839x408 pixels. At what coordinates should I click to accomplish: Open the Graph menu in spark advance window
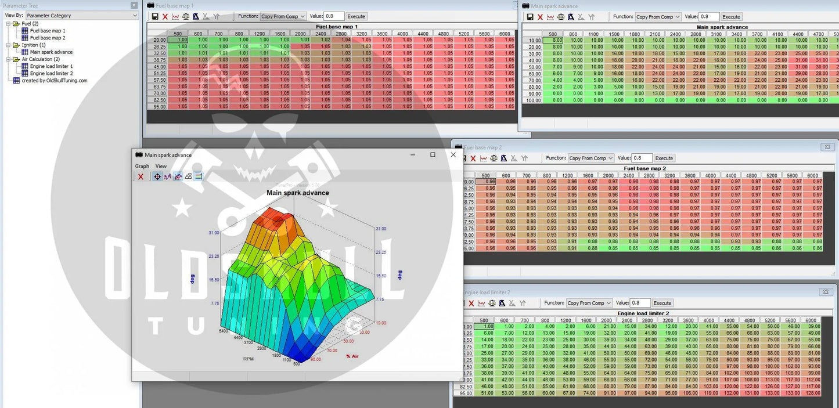pyautogui.click(x=142, y=166)
